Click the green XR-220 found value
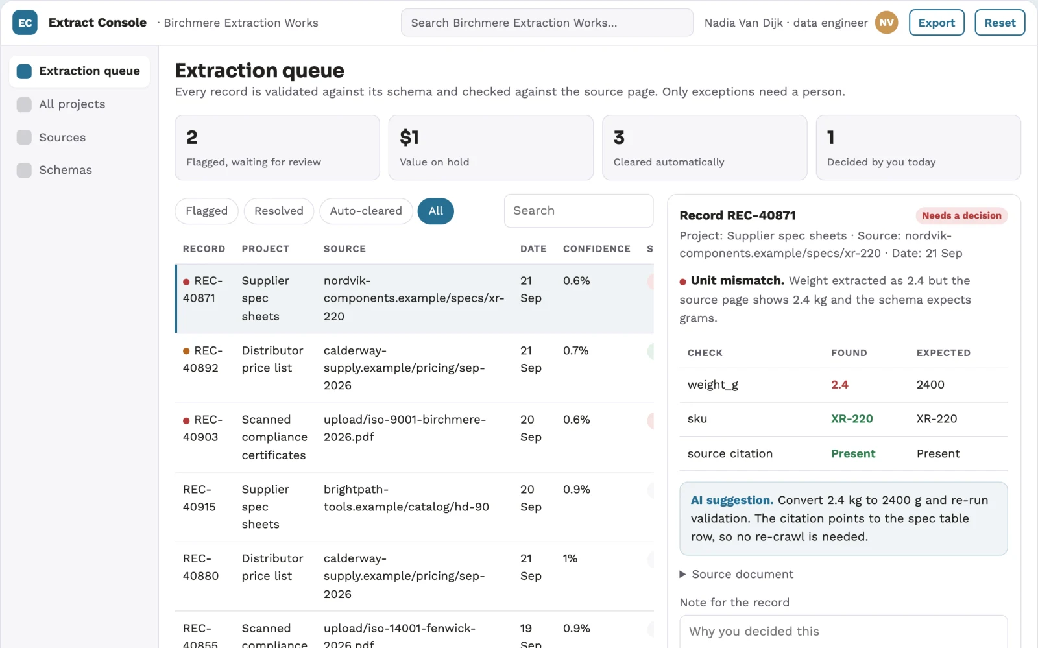Screen dimensions: 1038x648 point(852,419)
